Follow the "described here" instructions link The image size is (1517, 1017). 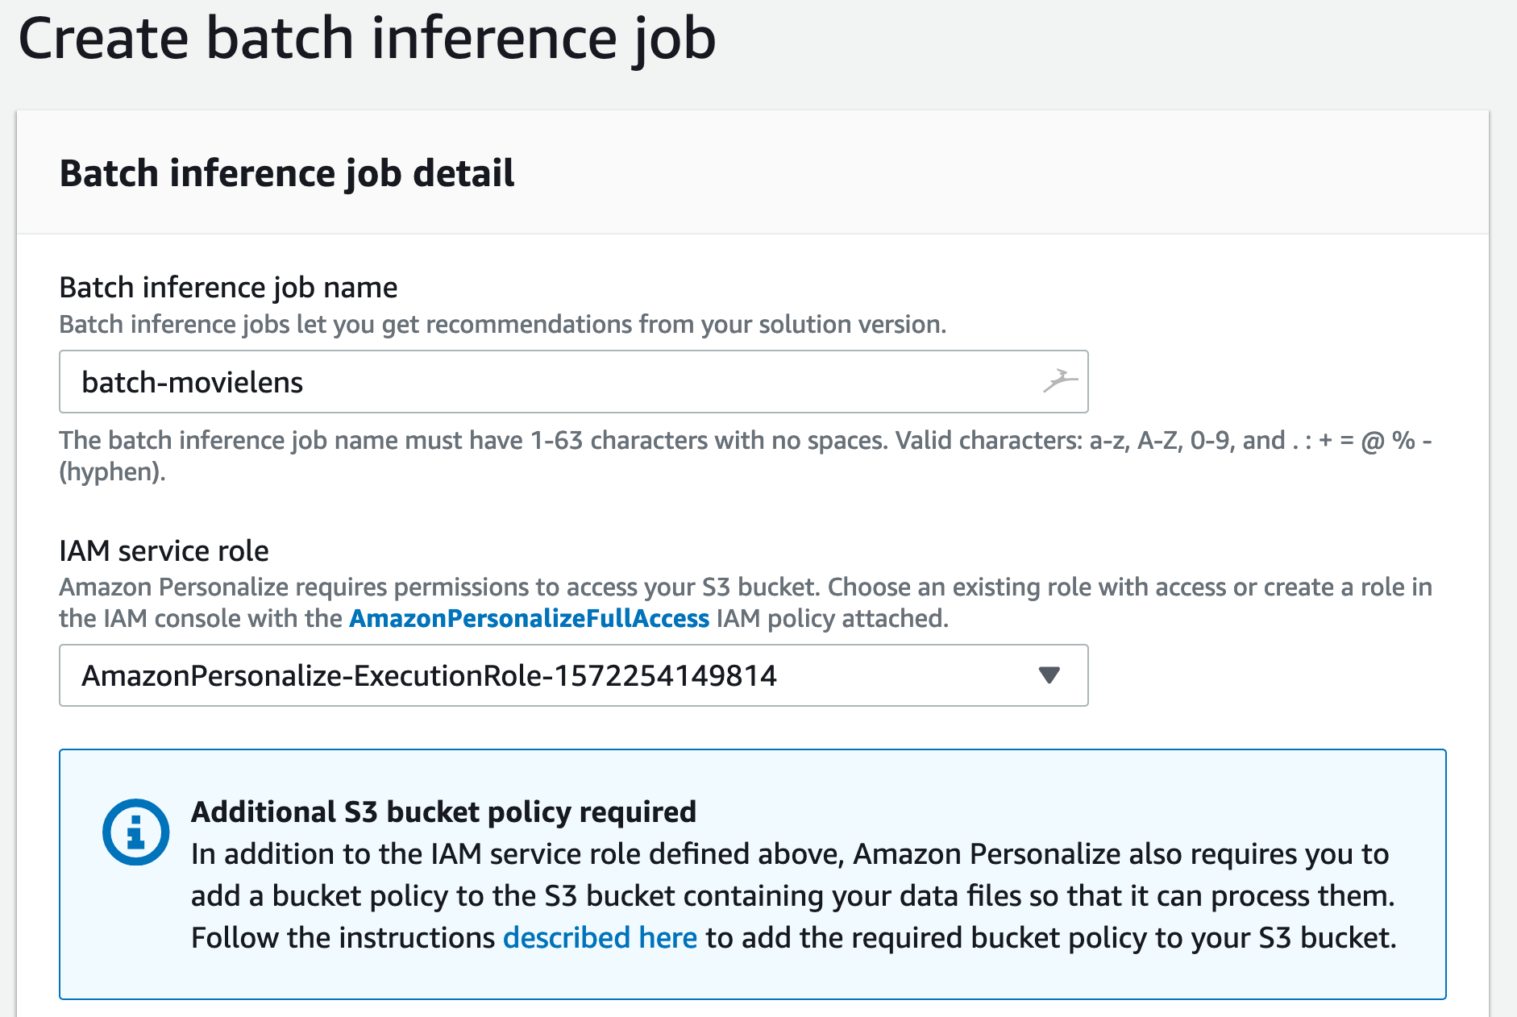600,937
